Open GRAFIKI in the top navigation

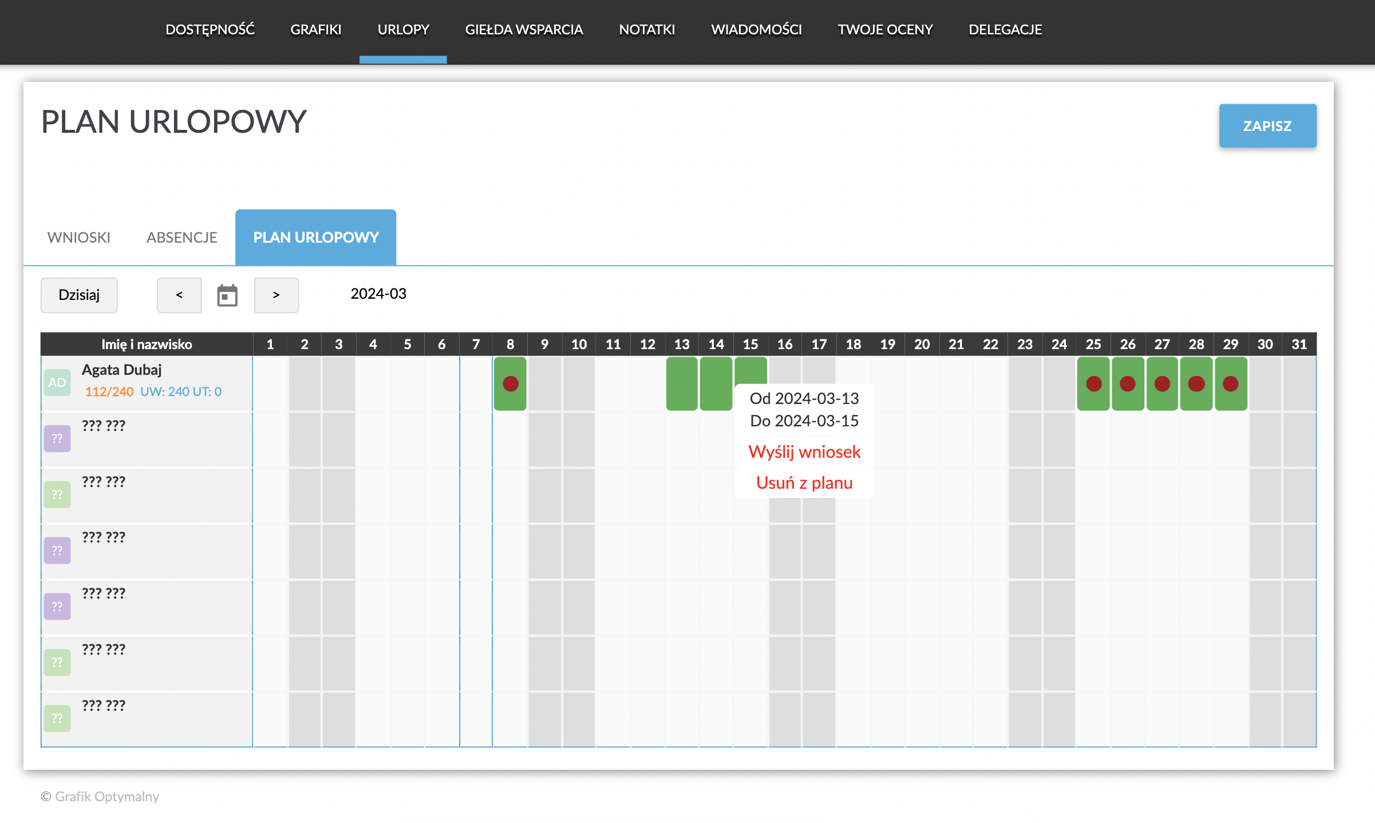click(315, 30)
